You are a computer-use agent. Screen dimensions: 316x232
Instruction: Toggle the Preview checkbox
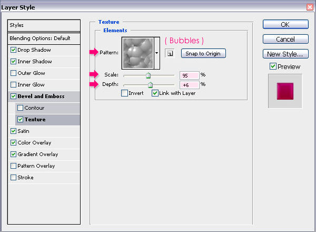(273, 66)
